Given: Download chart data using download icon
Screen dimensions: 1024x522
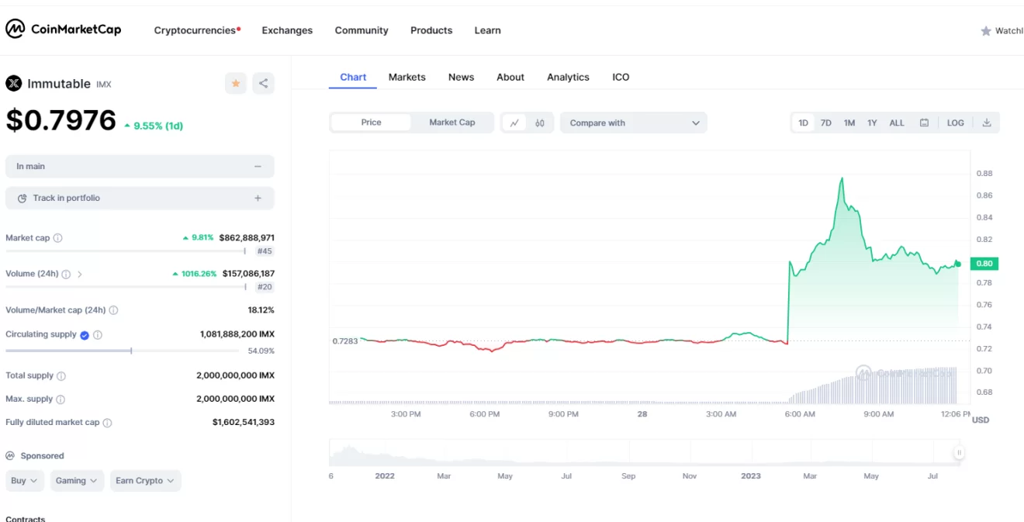Looking at the screenshot, I should pos(987,123).
